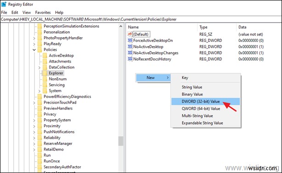Expand the System key under Policies

39,91
